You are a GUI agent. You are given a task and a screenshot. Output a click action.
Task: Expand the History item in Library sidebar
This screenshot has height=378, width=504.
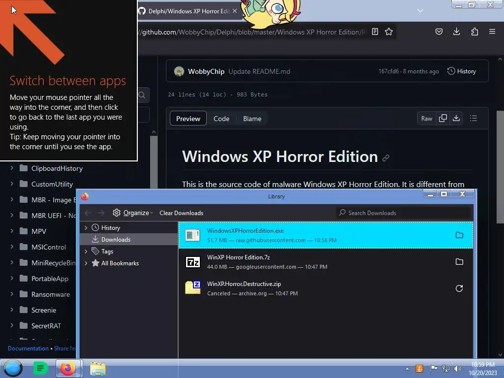[x=86, y=227]
